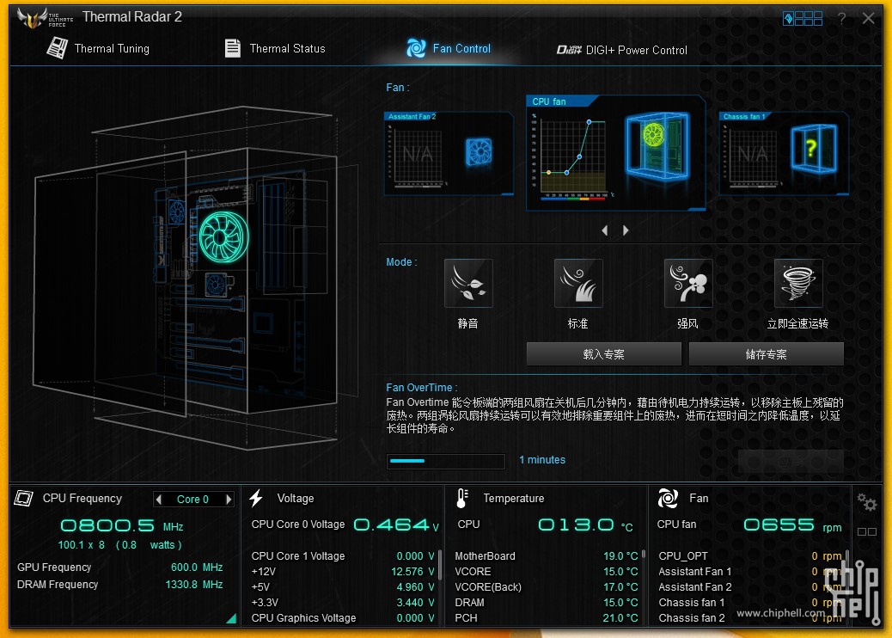892x638 pixels.
Task: Click the 0800.5 MHz CPU frequency readout
Action: 122,525
